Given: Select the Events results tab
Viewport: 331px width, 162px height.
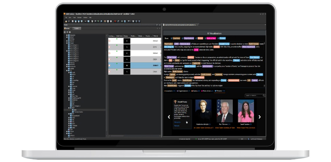Looking at the screenshot, I should pyautogui.click(x=196, y=91).
